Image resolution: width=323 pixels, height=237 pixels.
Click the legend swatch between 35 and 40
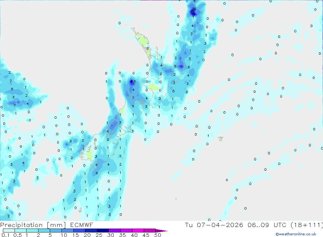coord(126,231)
